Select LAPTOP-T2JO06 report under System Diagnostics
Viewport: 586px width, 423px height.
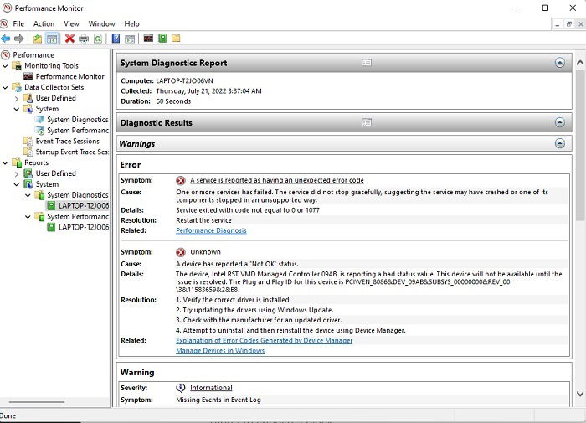click(x=84, y=206)
